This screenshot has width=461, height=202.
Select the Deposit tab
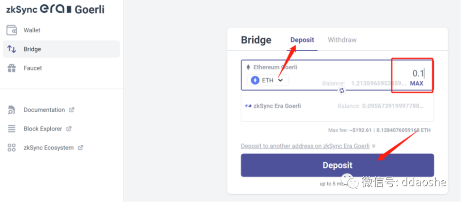coord(302,40)
